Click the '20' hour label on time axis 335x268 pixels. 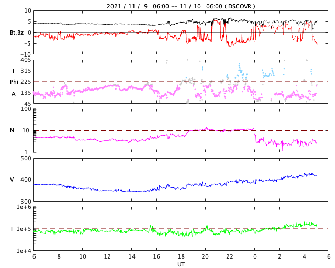click(x=205, y=256)
